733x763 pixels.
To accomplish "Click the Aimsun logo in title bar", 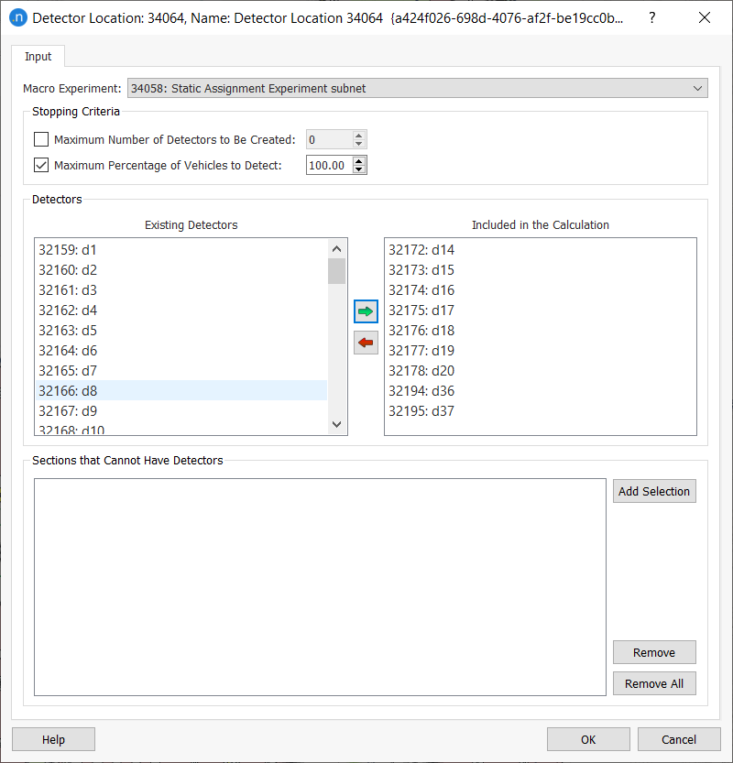I will tap(16, 17).
